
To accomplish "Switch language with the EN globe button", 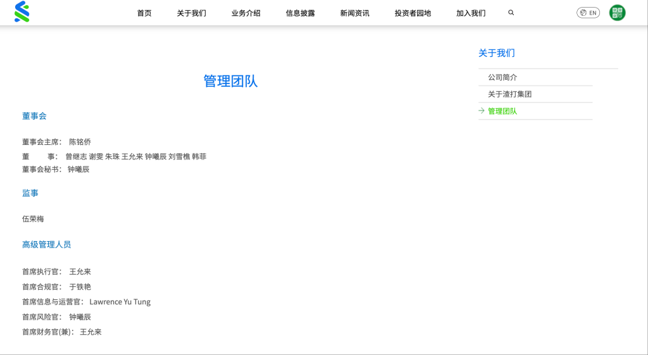I will pyautogui.click(x=588, y=13).
